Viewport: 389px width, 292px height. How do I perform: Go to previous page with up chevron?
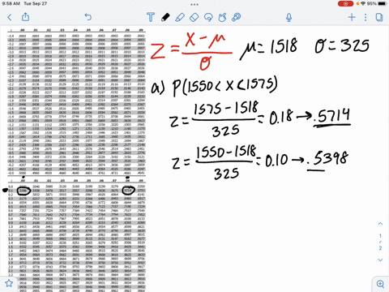point(380,224)
